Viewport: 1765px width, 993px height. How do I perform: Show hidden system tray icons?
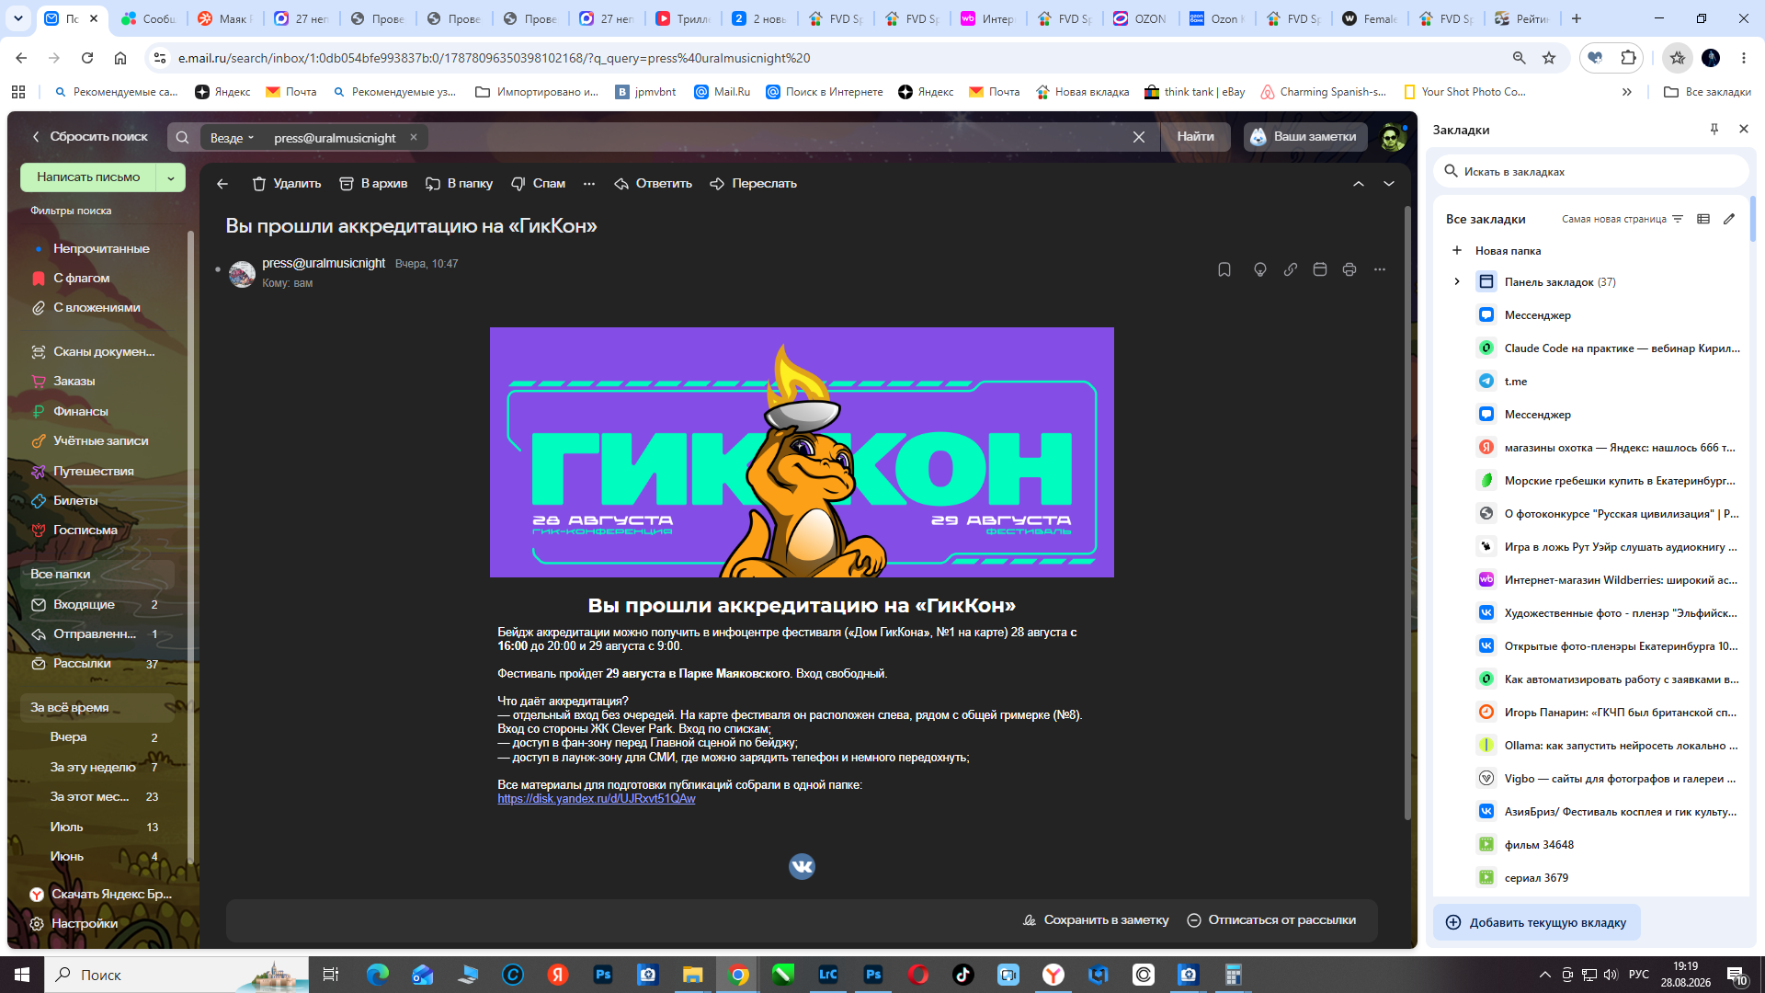click(1544, 975)
